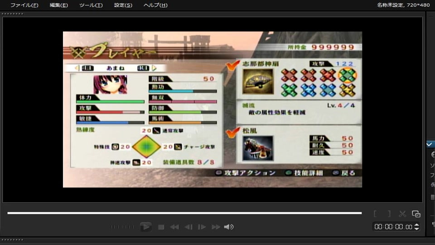Open the 編集(E) menu

click(x=58, y=5)
